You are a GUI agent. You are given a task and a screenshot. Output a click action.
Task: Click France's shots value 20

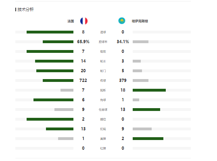tap(83, 71)
